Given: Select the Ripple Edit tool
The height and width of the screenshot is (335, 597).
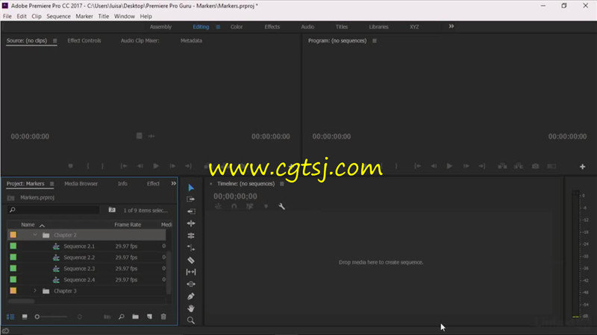Looking at the screenshot, I should tap(191, 223).
